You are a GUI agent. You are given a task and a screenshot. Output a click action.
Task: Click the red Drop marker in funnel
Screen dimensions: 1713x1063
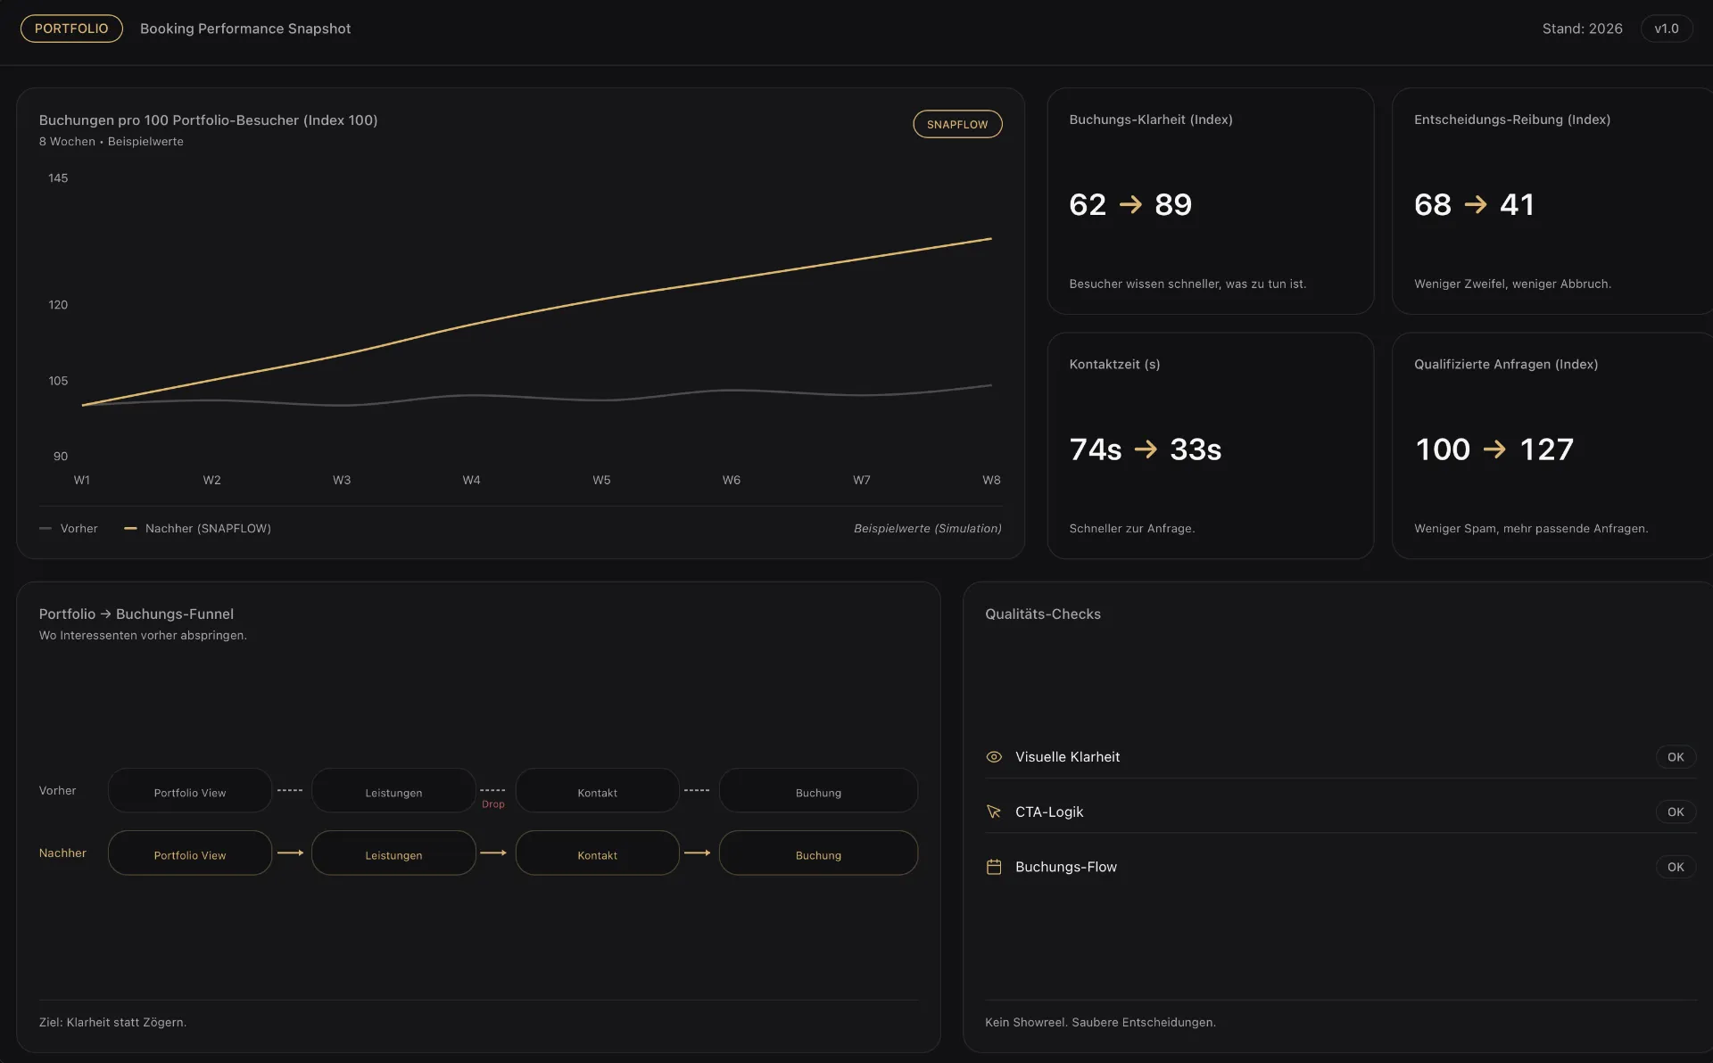pos(493,804)
